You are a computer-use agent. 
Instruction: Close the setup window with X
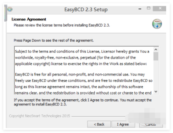(159, 8)
